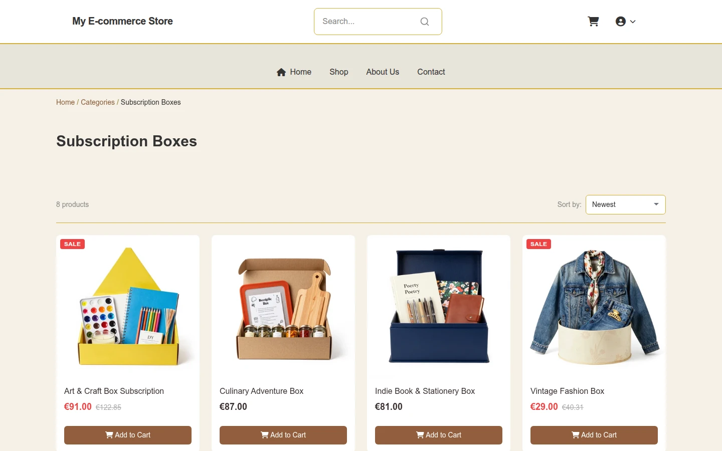Open Vintage Fashion Box product image

coord(594,307)
